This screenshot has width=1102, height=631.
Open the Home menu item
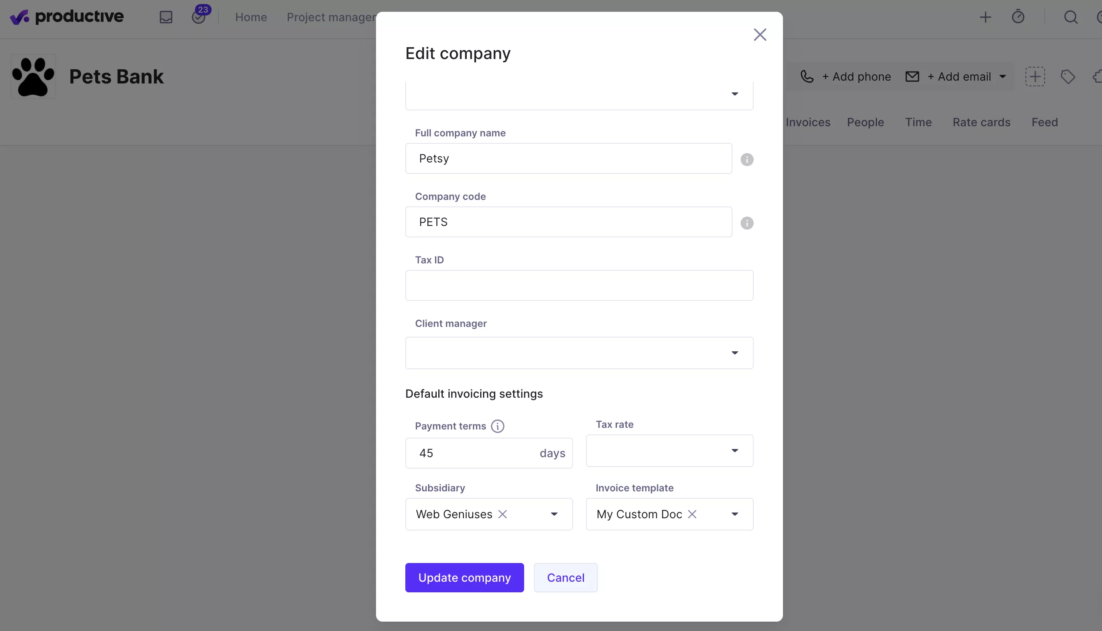tap(251, 18)
